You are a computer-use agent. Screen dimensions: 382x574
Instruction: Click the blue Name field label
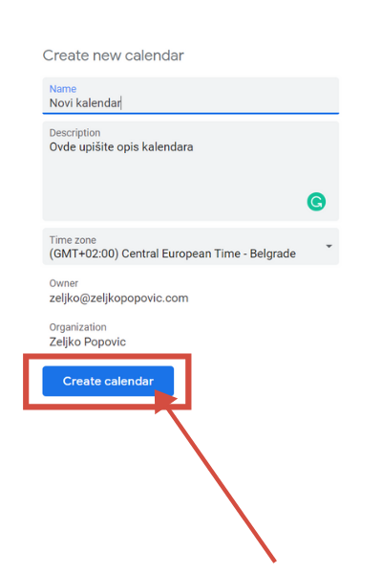(63, 89)
